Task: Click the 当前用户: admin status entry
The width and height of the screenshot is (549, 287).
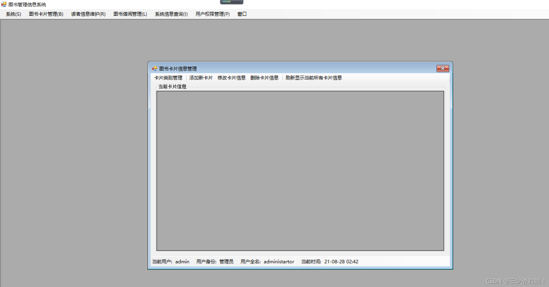Action: [171, 262]
